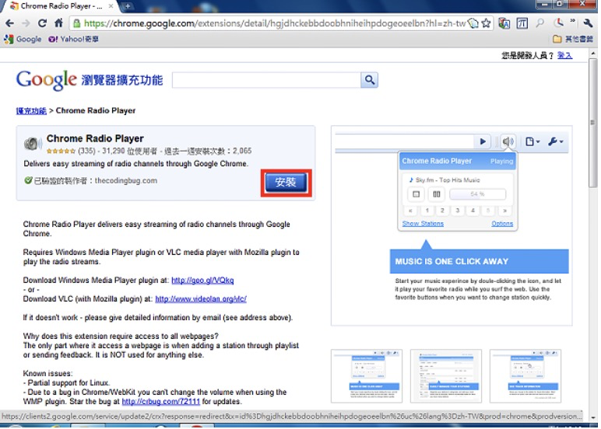Click the vertical scrollbar thumb

pos(592,123)
